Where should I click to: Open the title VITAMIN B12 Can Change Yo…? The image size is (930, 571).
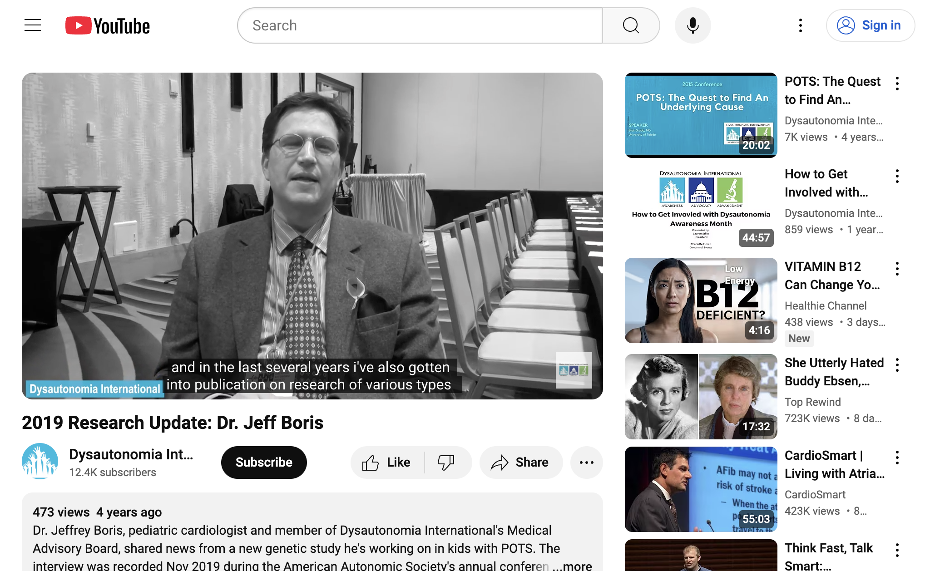coord(832,276)
